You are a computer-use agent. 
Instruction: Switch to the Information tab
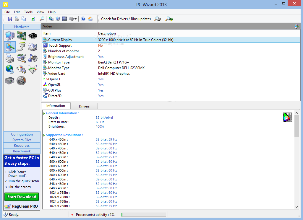[x=56, y=106]
